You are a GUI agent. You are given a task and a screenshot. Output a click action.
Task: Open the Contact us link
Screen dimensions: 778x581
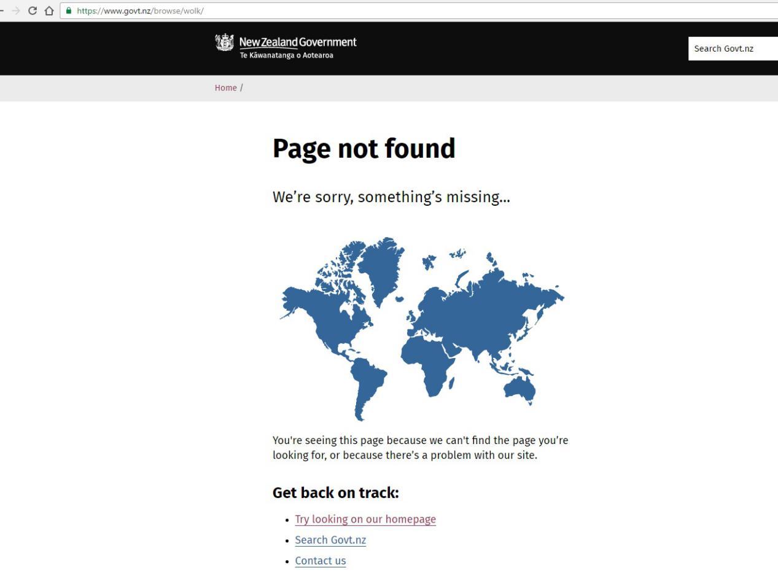pyautogui.click(x=321, y=561)
